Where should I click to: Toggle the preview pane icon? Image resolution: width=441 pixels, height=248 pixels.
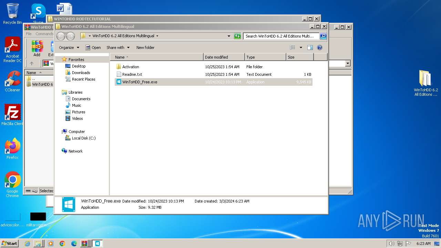tap(310, 48)
